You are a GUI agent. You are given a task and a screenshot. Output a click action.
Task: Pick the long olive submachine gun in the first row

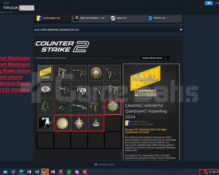[79, 72]
